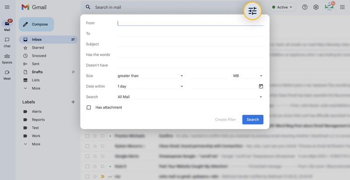Click the search filter options icon

point(252,11)
